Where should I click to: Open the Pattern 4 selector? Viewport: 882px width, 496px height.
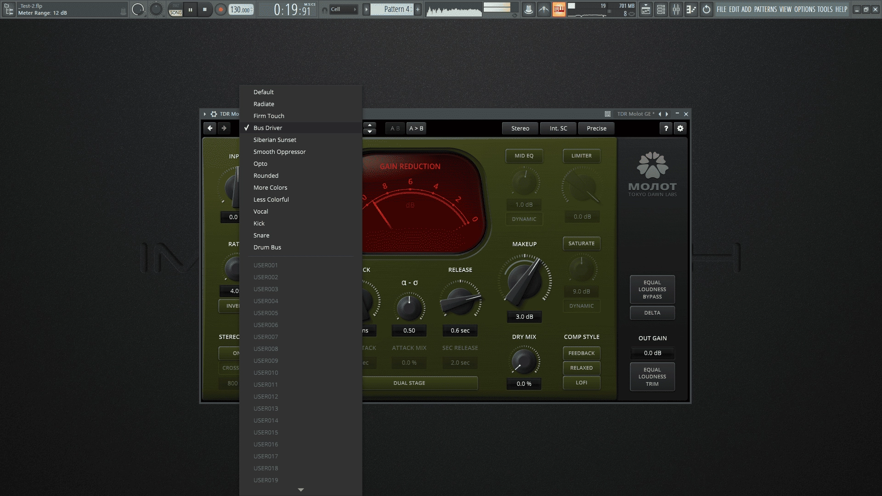(392, 9)
